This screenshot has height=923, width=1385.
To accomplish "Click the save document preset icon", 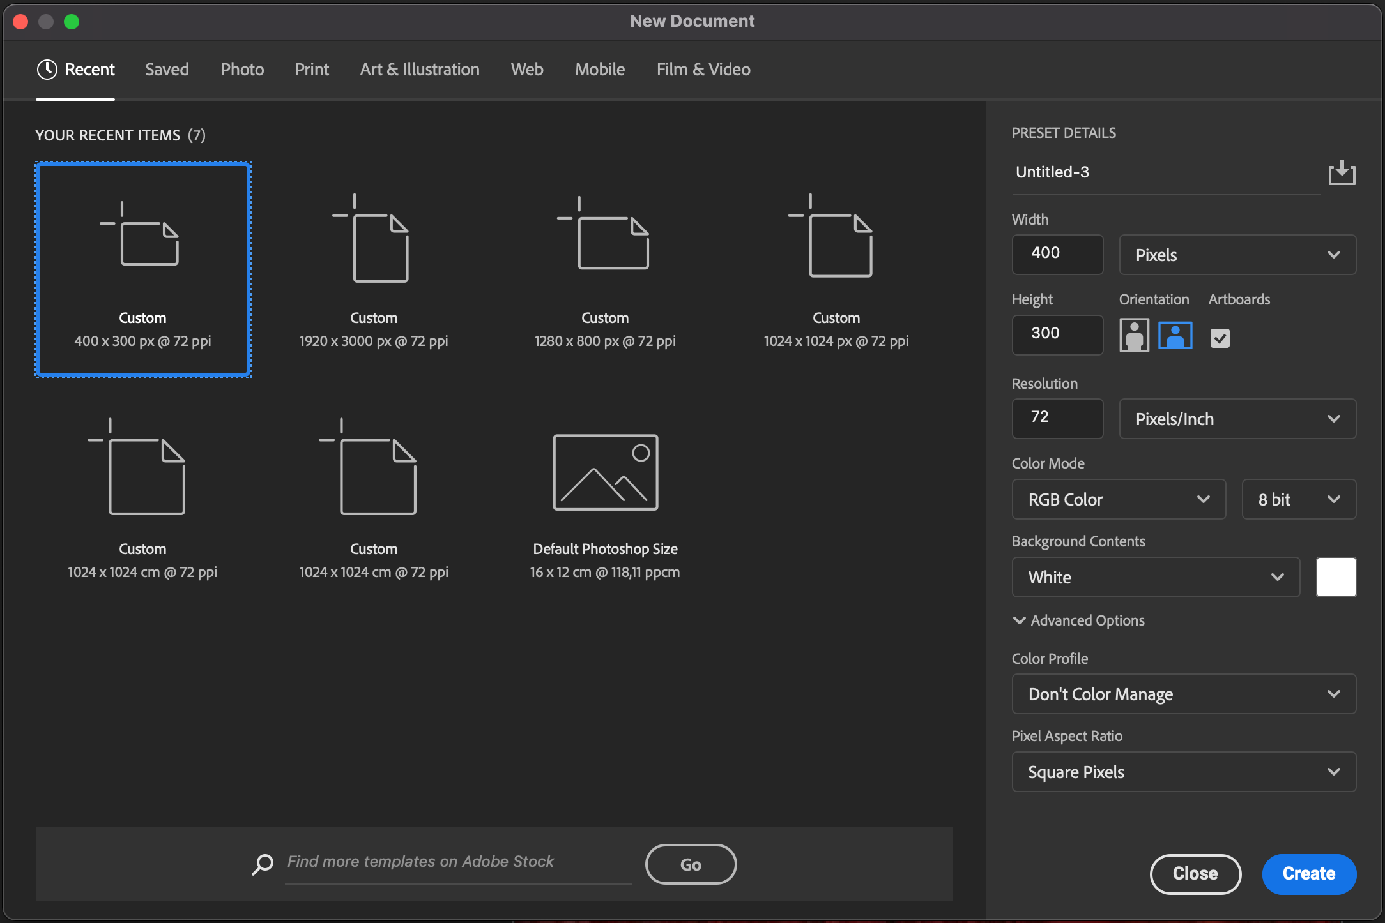I will 1342,172.
